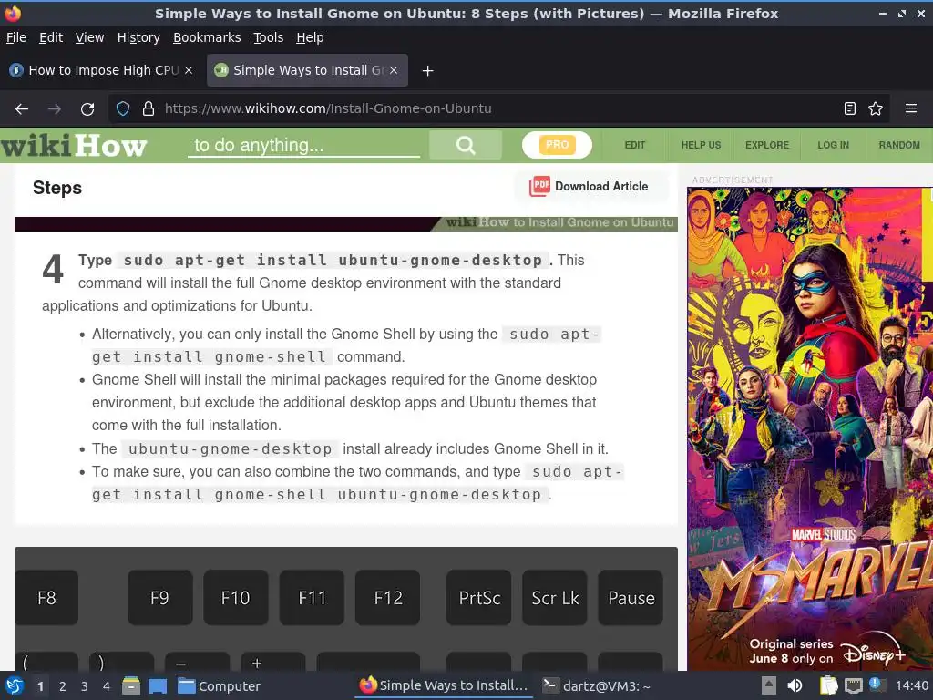Switch to 'How to Impose High CPU' tab
This screenshot has width=933, height=700.
pyautogui.click(x=102, y=70)
